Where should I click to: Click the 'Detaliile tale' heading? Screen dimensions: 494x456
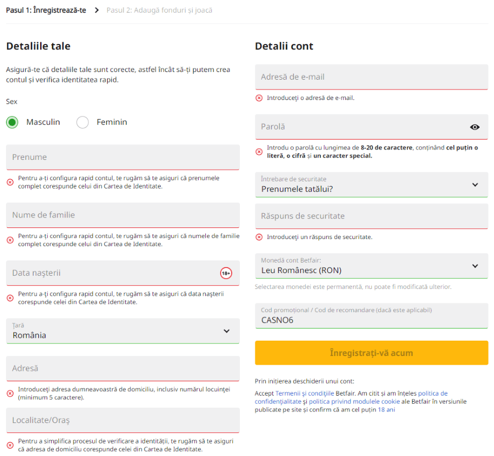(x=38, y=46)
